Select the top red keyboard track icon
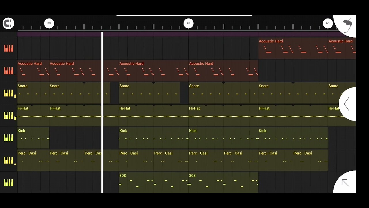This screenshot has width=369, height=208. (x=8, y=48)
